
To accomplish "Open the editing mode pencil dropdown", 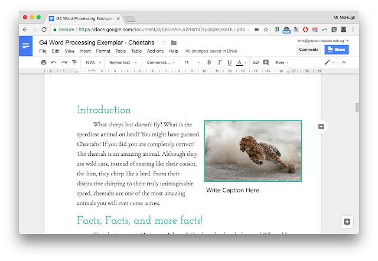I will (329, 63).
